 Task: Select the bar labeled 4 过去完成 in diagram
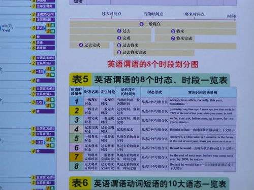coord(89,45)
